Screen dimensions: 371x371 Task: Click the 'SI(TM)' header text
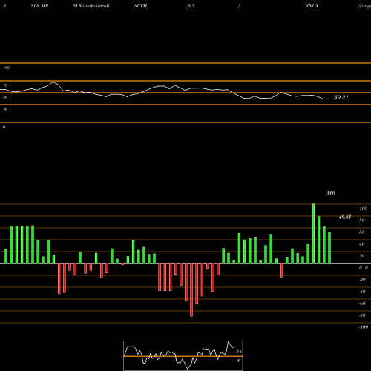(141, 6)
